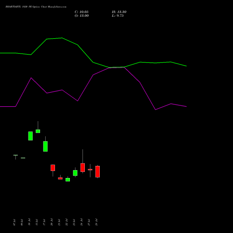Click the '09 Jul' date axis label
The height and width of the screenshot is (233, 233).
tap(22, 222)
